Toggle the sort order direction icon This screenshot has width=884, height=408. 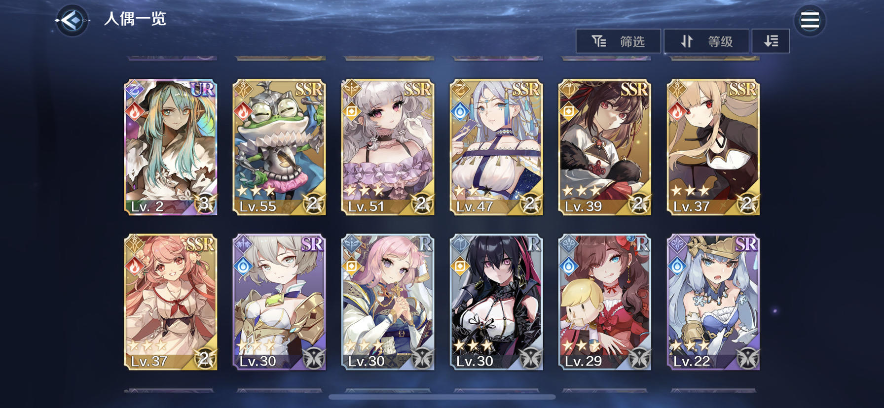[x=771, y=41]
